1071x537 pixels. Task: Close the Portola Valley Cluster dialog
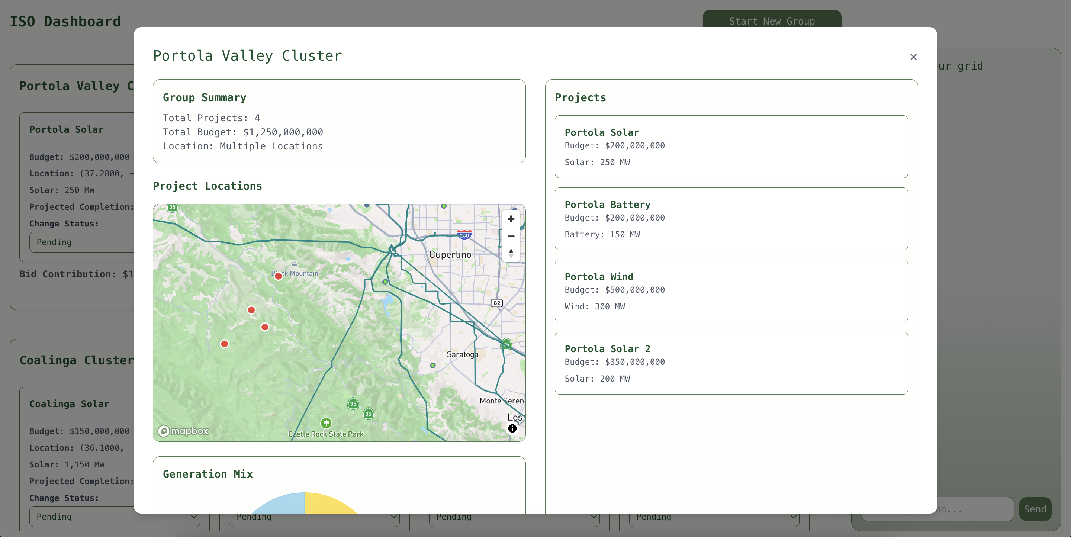click(x=913, y=57)
